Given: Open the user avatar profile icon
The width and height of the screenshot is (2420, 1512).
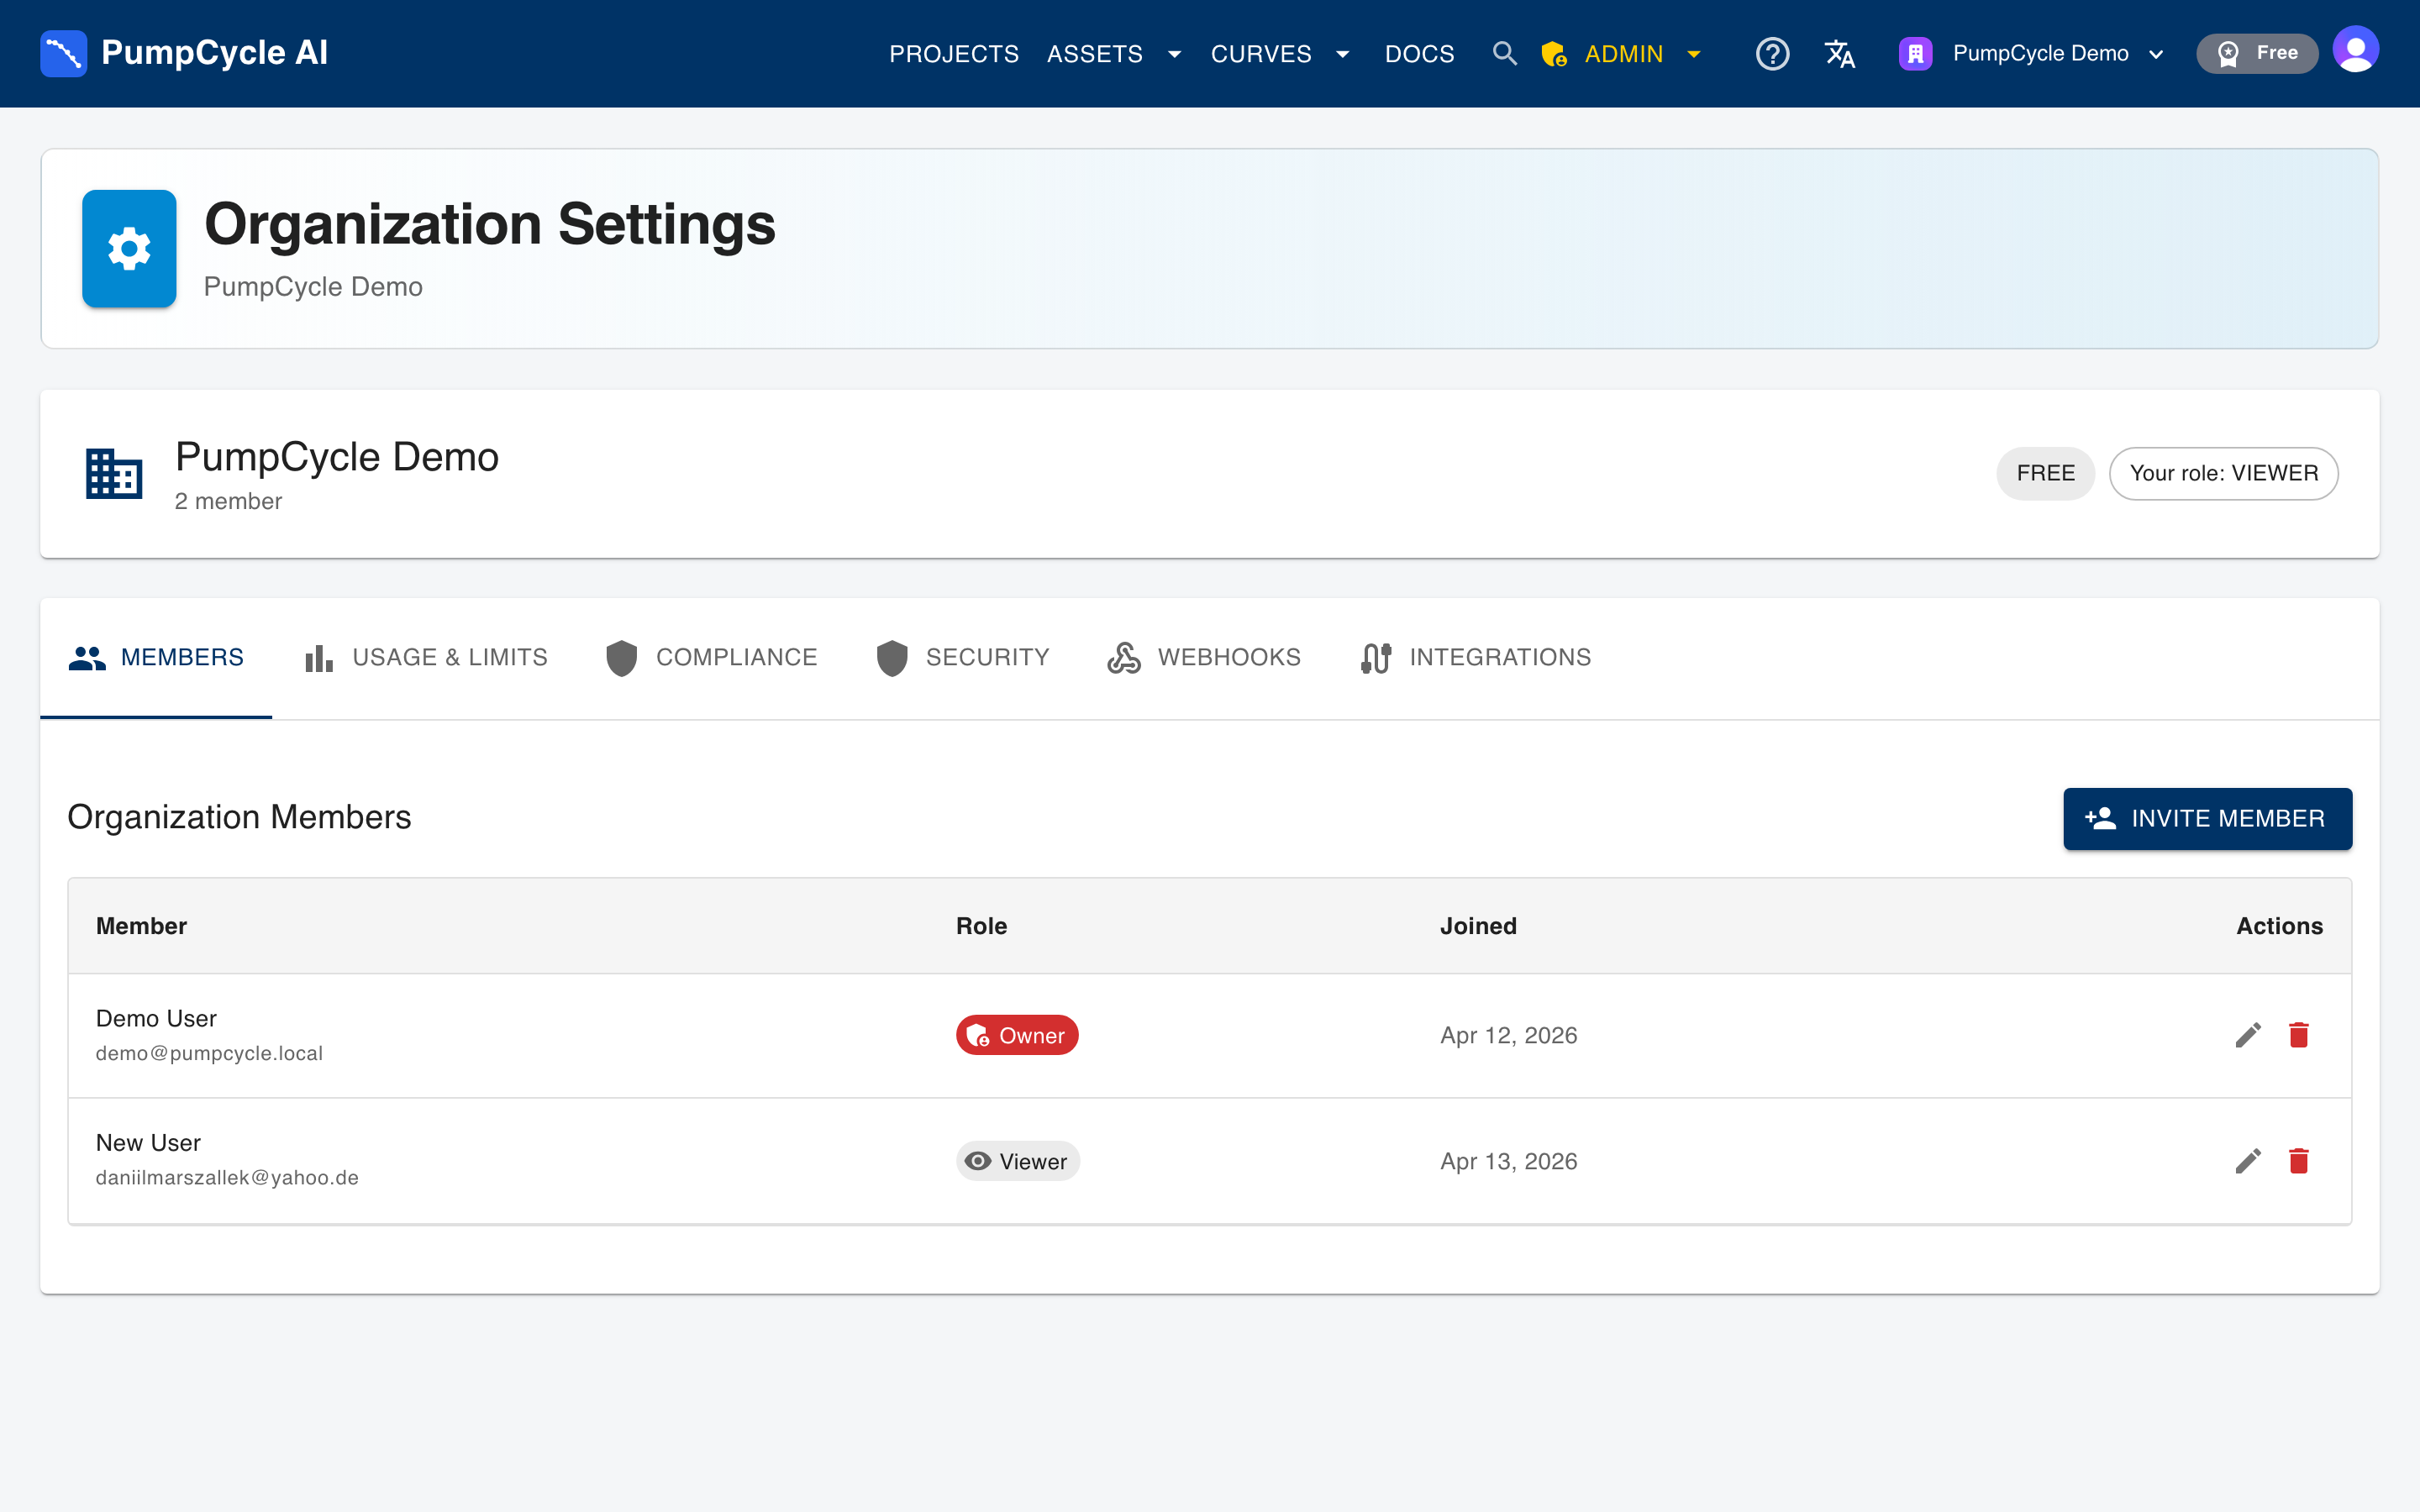Looking at the screenshot, I should pos(2355,50).
